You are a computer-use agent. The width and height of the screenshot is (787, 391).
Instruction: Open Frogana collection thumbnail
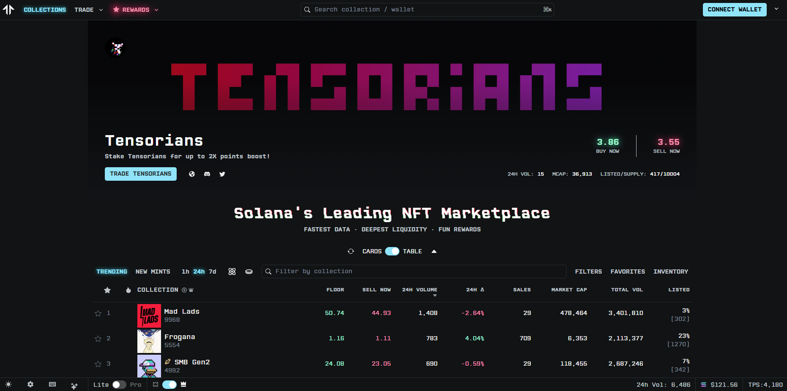tap(149, 341)
